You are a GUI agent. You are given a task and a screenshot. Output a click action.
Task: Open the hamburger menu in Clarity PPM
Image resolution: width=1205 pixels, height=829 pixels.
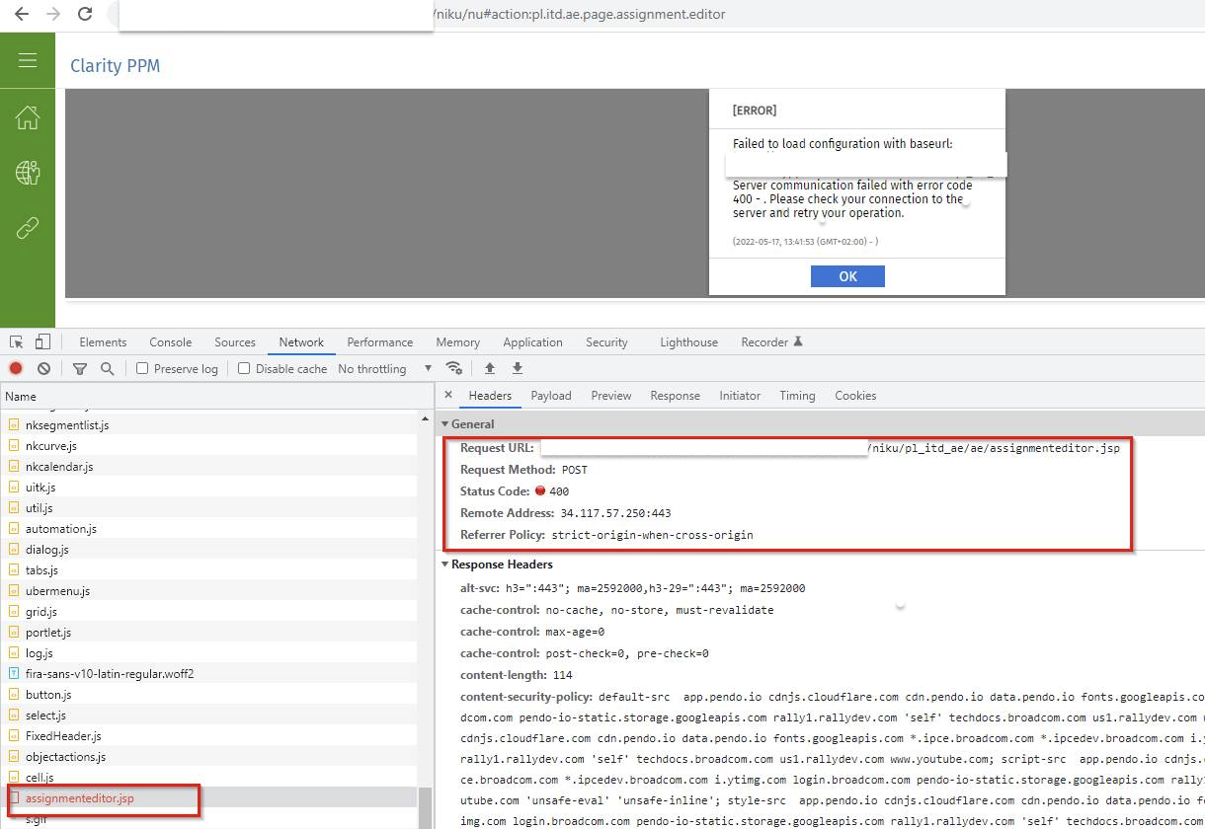click(28, 61)
